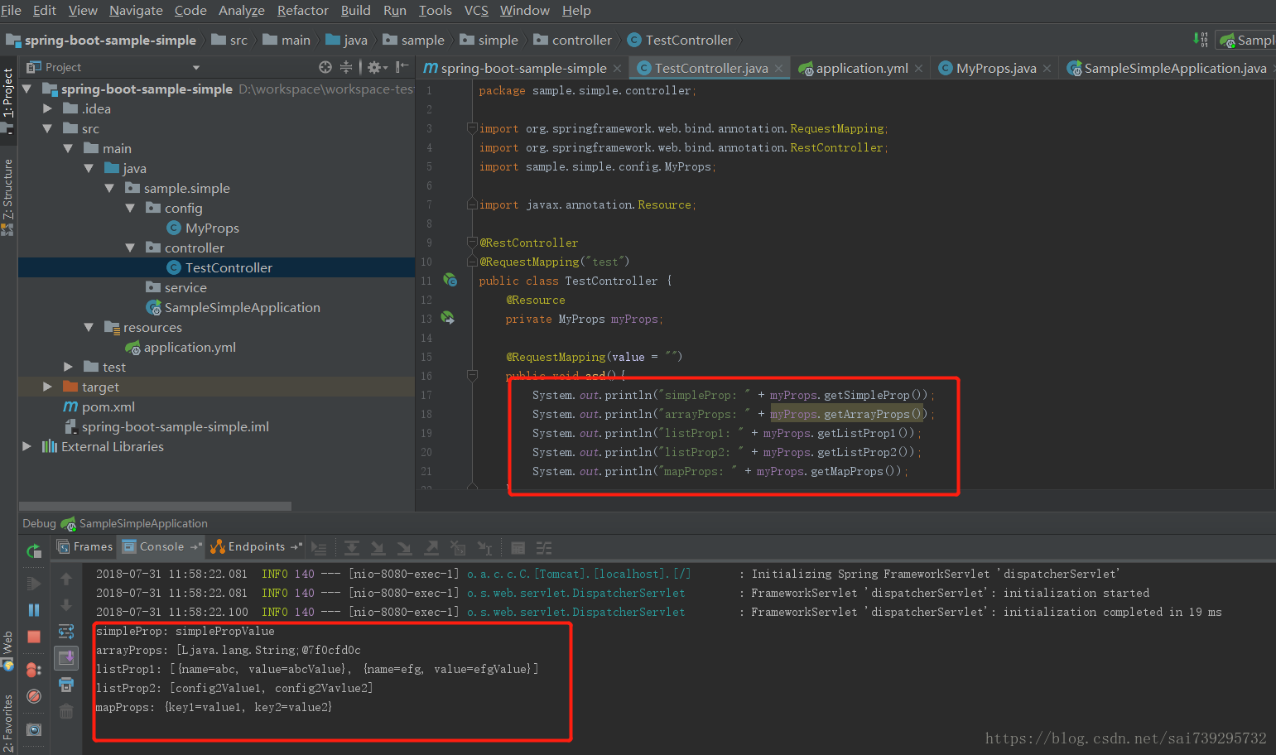
Task: Stop the SampleSimpleApplication process
Action: (x=34, y=637)
